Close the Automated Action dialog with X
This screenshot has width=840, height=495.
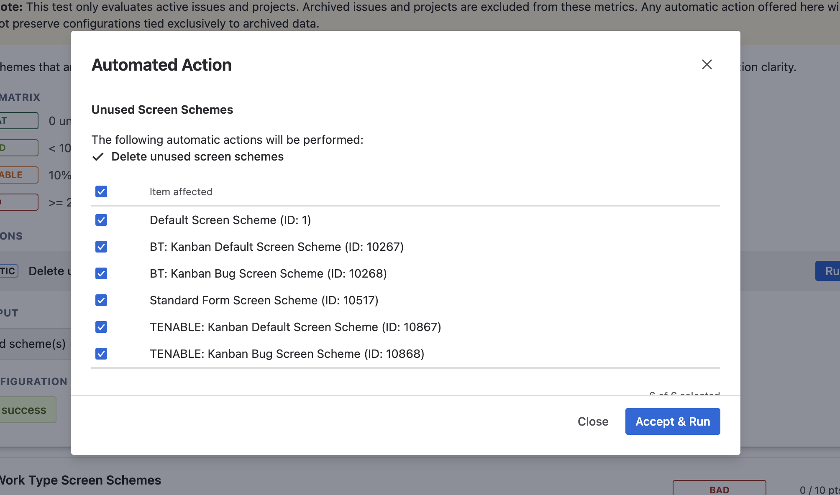707,64
